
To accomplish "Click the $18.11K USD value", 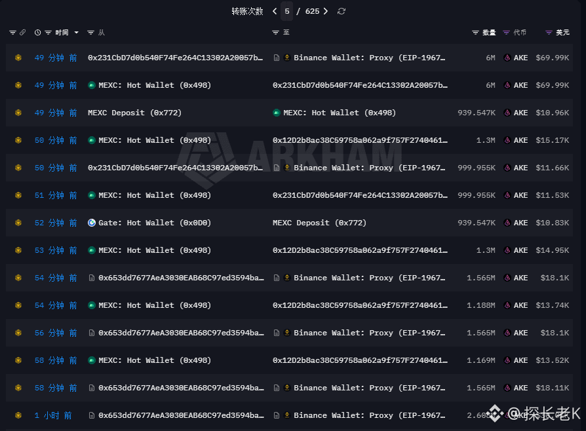I will point(553,388).
